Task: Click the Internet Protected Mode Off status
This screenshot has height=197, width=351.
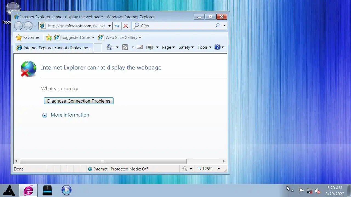Action: 118,169
